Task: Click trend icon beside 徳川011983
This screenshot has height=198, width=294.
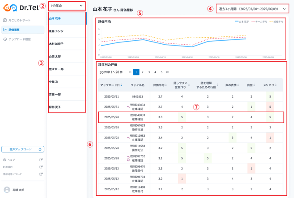Action: click(x=128, y=138)
